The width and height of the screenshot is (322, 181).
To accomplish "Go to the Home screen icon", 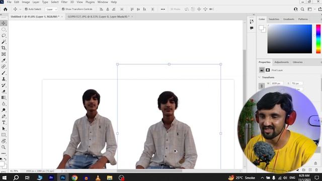I will click(6, 9).
